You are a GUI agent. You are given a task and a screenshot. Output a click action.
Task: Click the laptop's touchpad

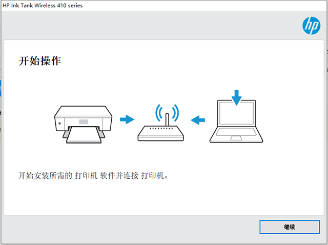(236, 138)
